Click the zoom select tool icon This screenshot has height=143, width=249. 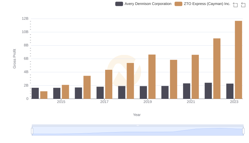coord(235,5)
